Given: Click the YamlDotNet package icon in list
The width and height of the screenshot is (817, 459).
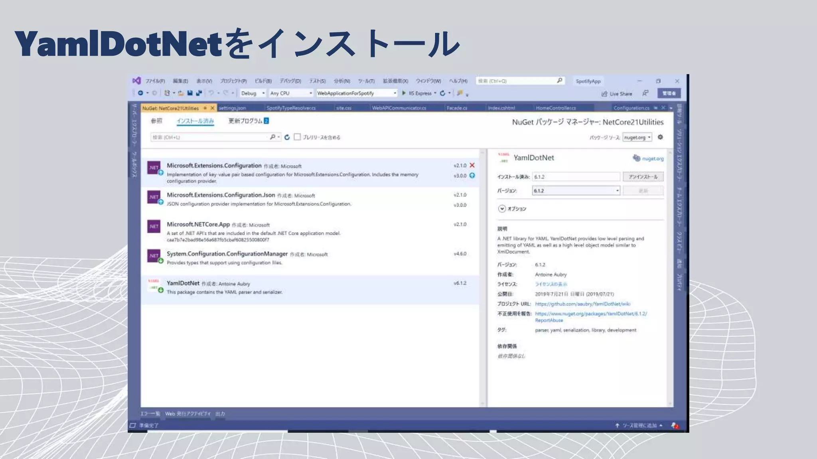Looking at the screenshot, I should (x=155, y=286).
